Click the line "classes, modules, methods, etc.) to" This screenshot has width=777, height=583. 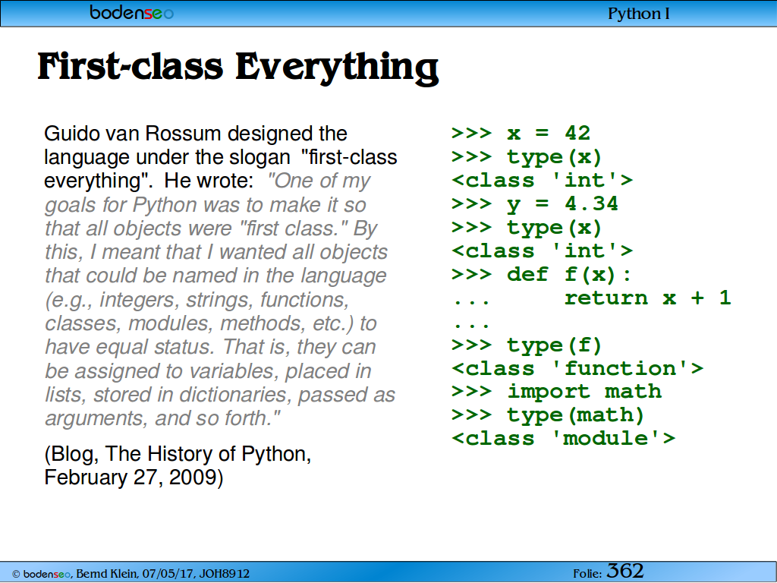point(211,323)
